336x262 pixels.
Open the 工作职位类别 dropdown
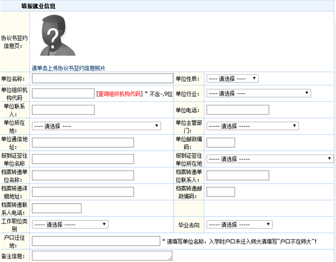point(70,225)
